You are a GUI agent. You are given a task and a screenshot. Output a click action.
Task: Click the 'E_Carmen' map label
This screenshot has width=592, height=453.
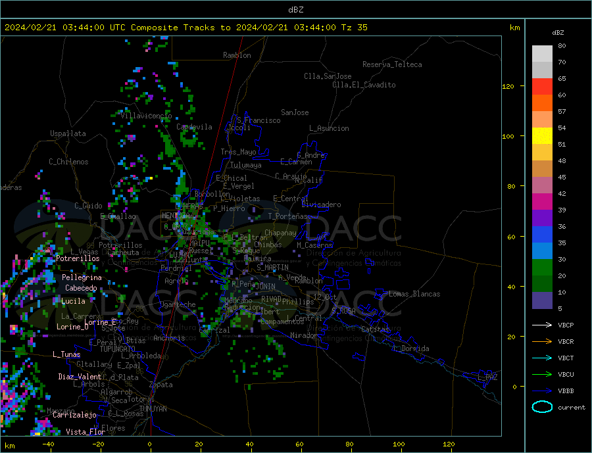pos(296,162)
